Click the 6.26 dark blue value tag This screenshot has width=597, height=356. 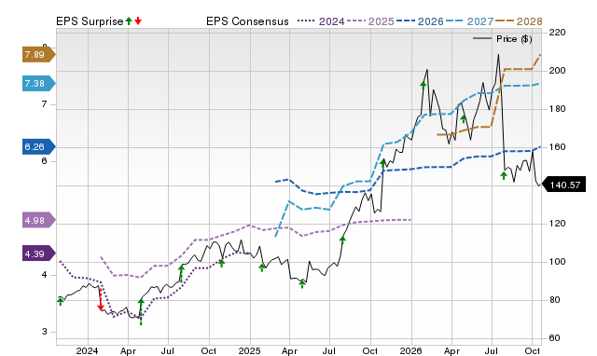[38, 147]
